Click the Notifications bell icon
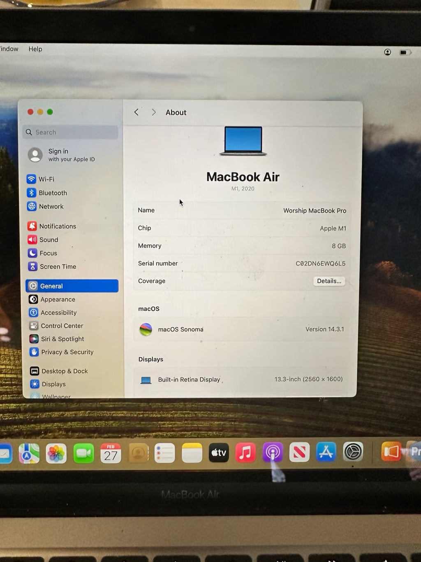 pos(32,226)
